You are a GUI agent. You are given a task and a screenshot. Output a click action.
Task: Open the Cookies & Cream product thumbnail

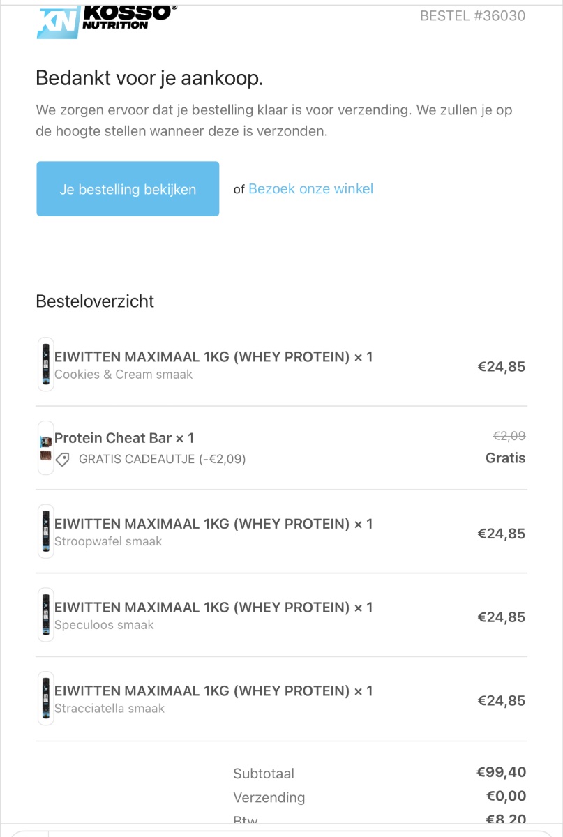click(45, 364)
